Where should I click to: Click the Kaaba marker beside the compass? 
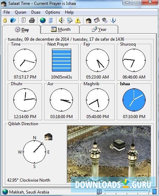48,137
